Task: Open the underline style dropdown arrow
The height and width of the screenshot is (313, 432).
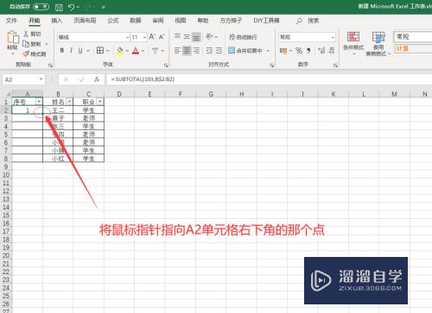Action: [x=88, y=51]
